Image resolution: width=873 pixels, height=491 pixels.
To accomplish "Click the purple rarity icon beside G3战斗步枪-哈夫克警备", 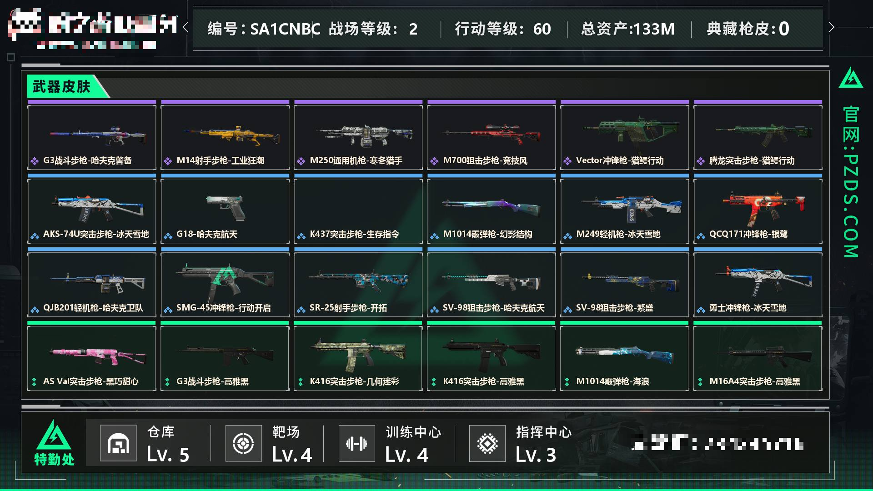I will (x=35, y=161).
